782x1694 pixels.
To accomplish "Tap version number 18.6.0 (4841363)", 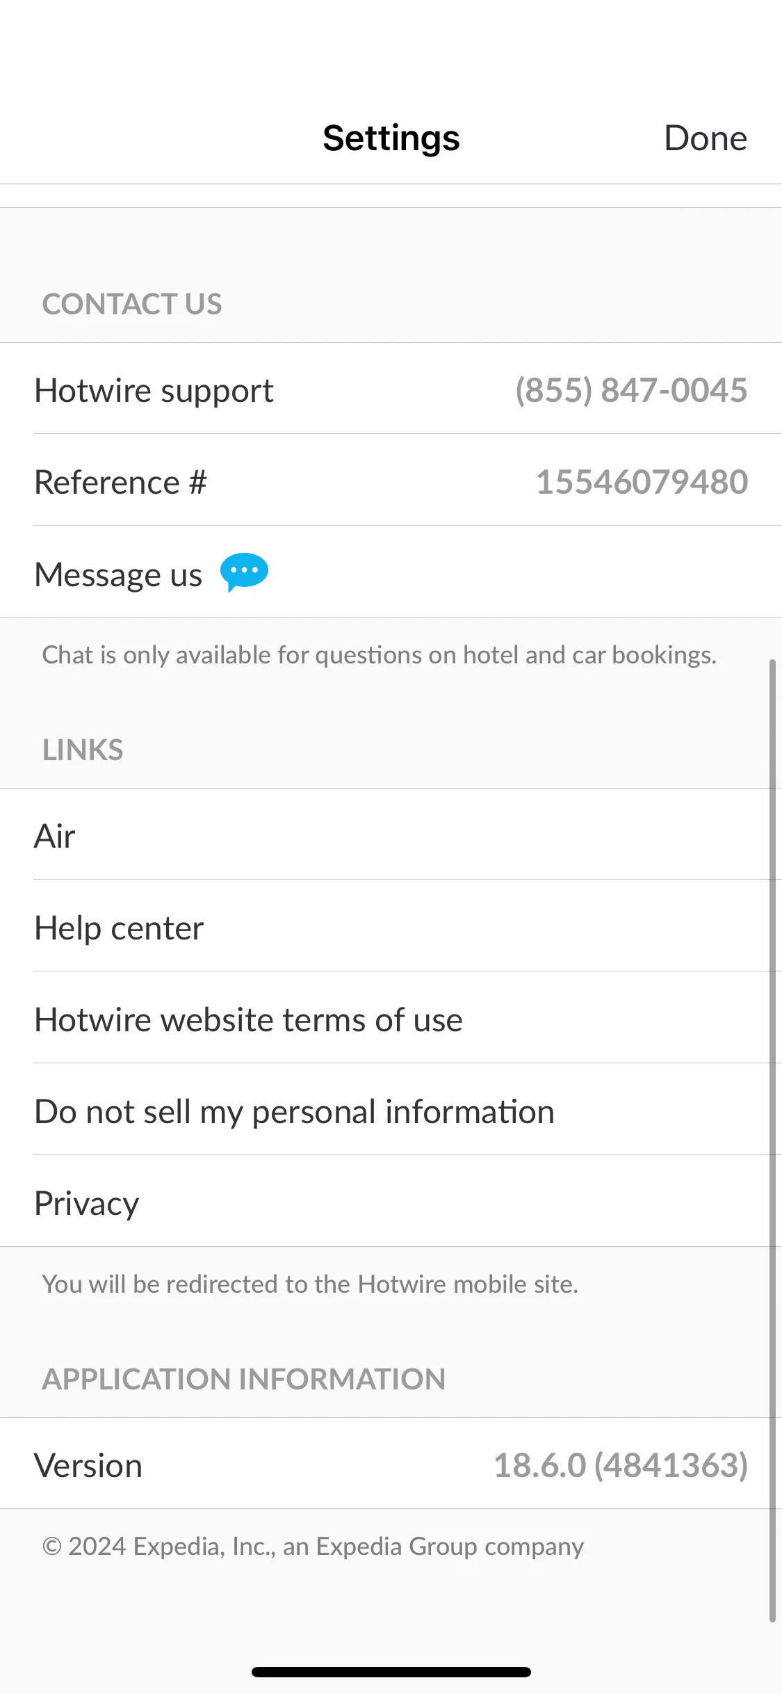I will 621,1465.
